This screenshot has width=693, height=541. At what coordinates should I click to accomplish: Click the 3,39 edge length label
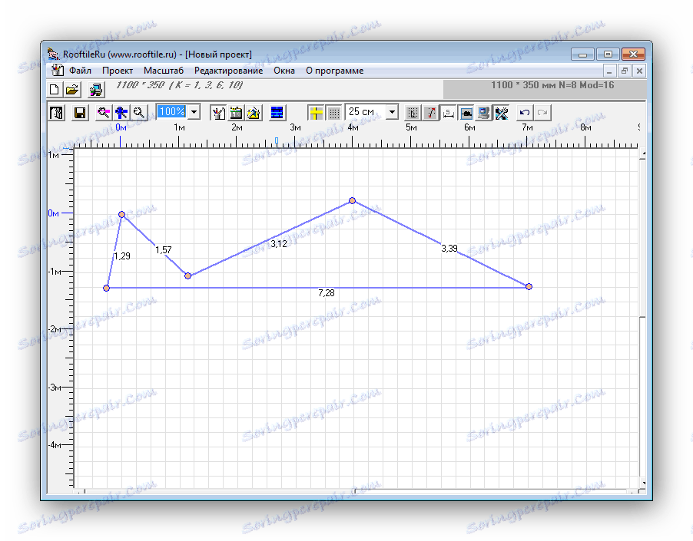coord(449,249)
